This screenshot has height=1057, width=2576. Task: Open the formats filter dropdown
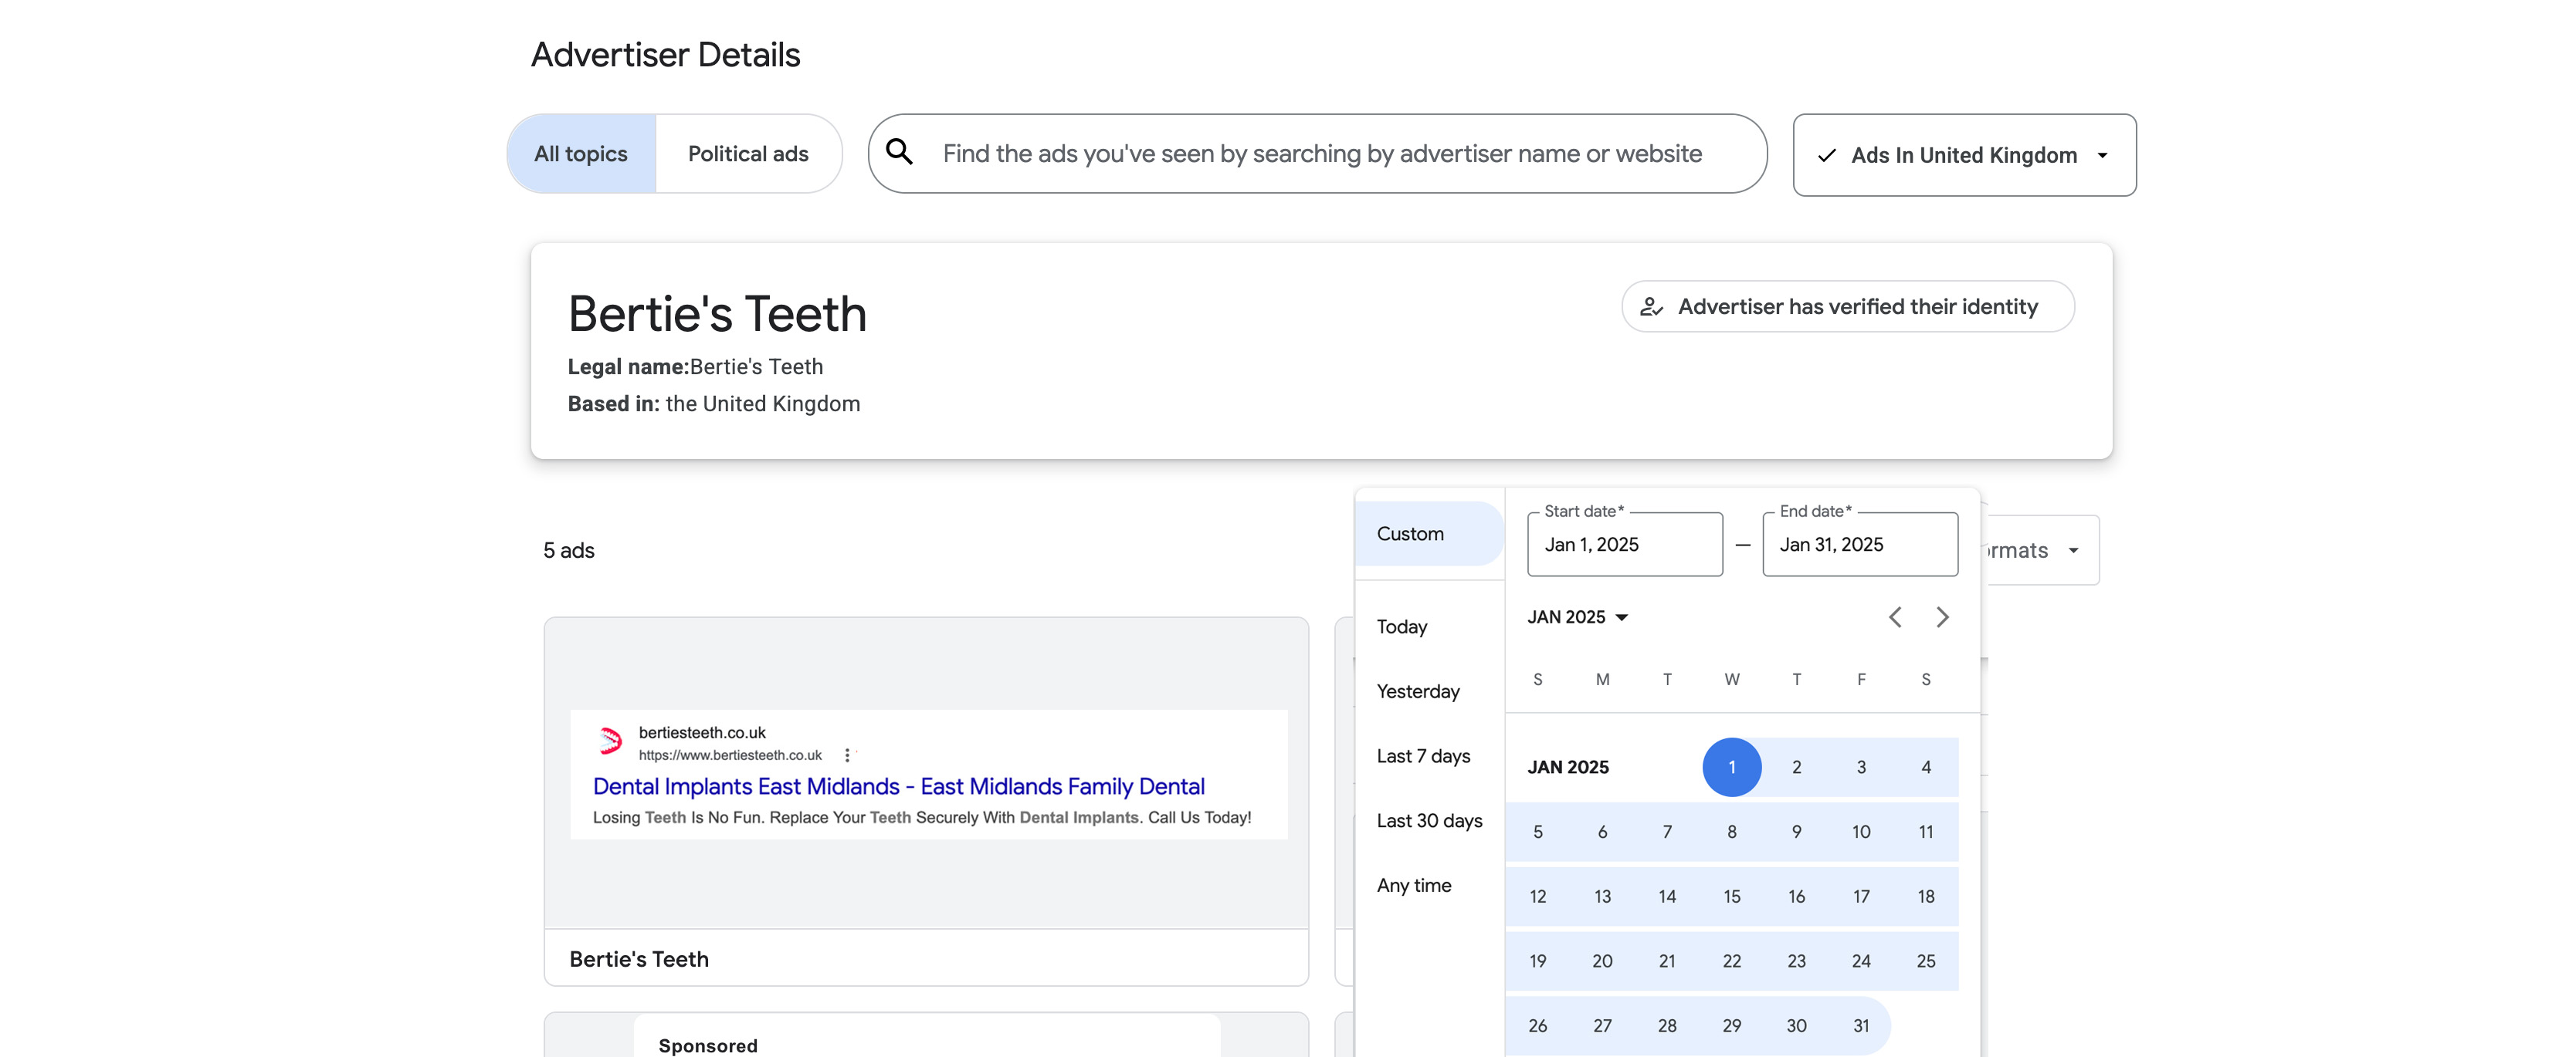(x=2040, y=550)
